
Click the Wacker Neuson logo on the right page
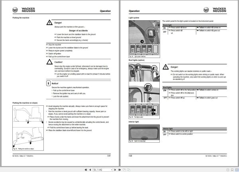point(215,10)
